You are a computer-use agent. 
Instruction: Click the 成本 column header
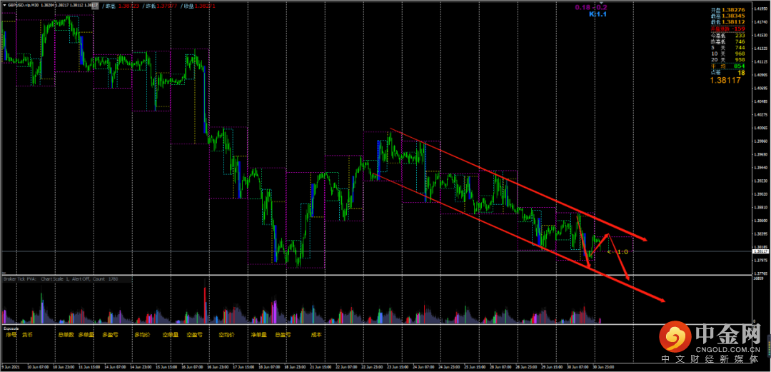click(x=316, y=333)
